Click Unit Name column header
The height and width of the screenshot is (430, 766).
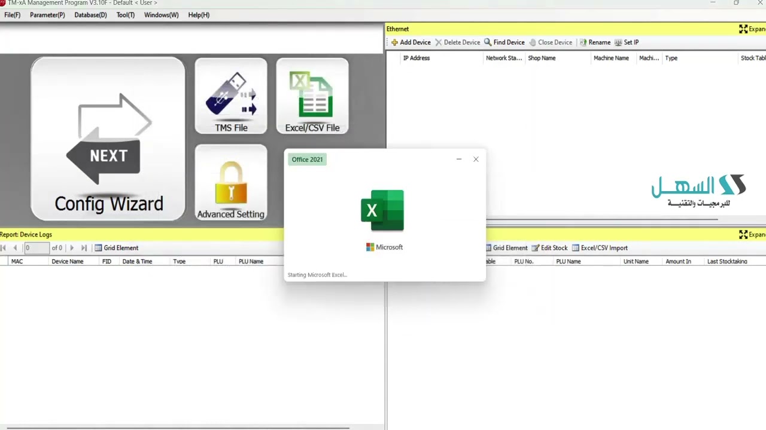pyautogui.click(x=636, y=262)
